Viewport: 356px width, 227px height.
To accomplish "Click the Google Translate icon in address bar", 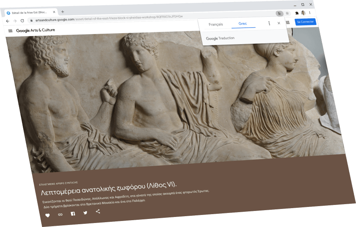I will [279, 13].
